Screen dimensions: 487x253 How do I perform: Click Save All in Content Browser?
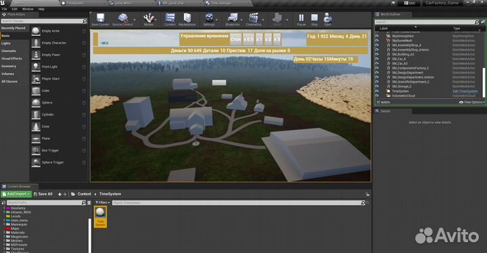click(x=43, y=194)
